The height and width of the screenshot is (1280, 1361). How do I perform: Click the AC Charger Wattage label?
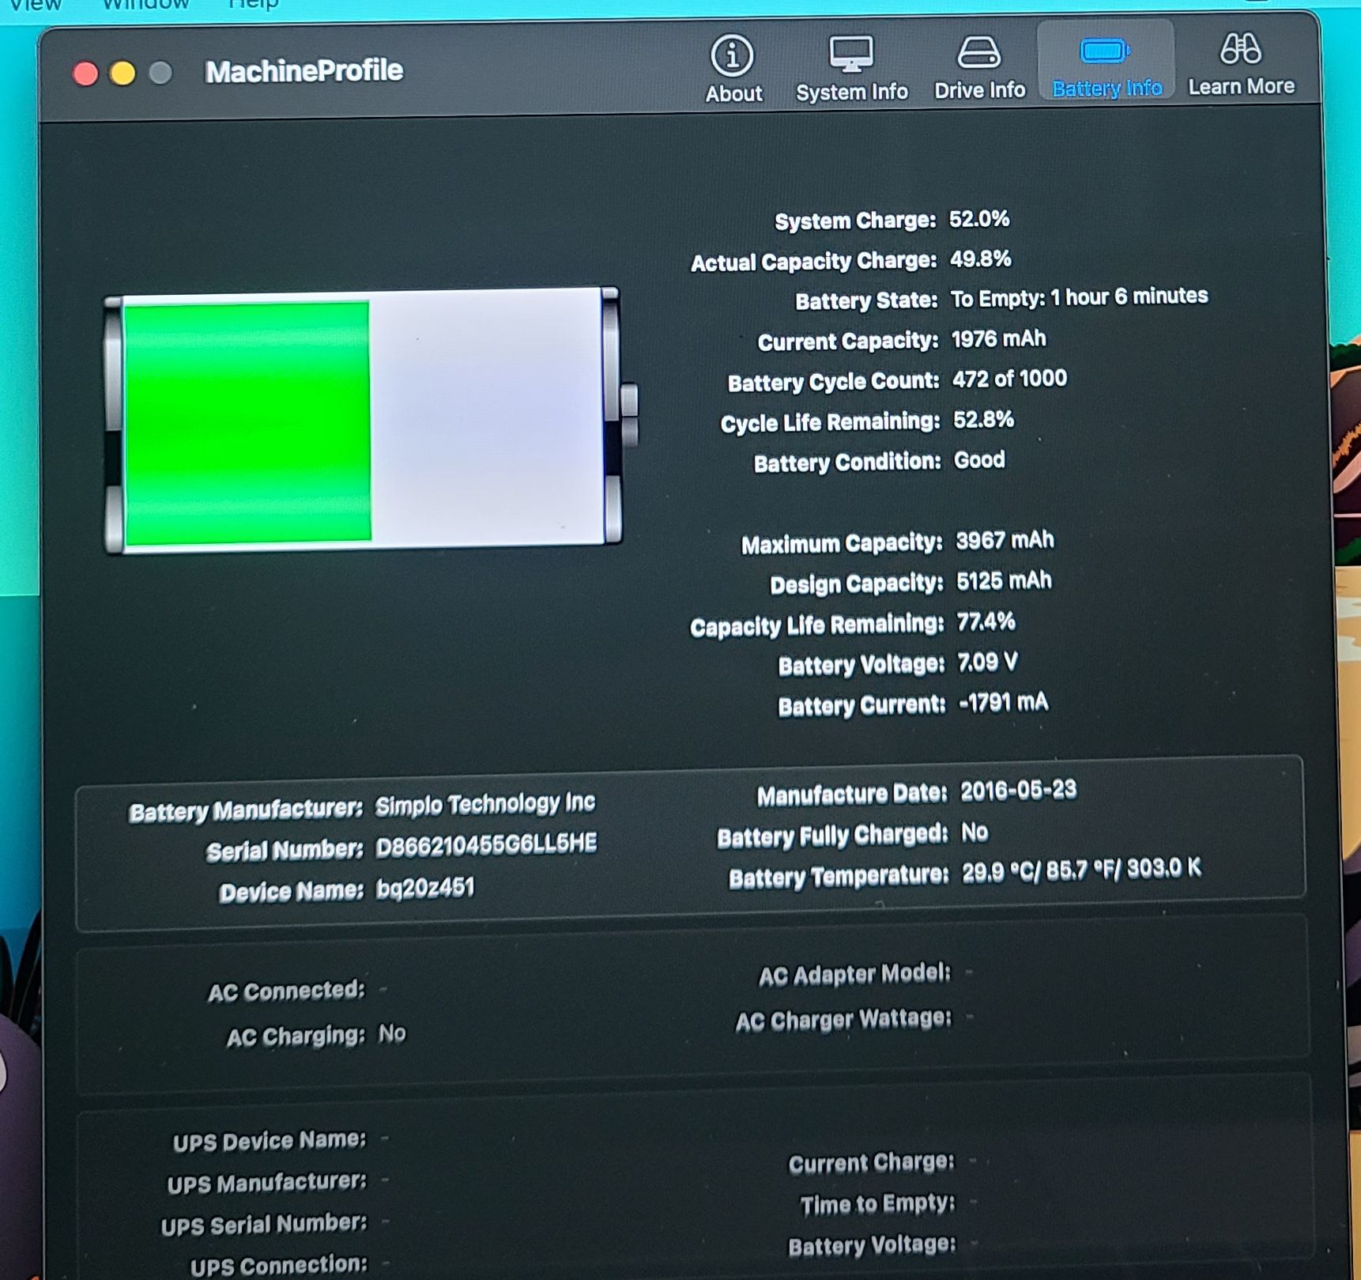[843, 1019]
